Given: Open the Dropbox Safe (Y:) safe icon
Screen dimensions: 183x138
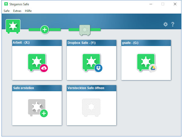Looking at the screenshot, I should (91, 62).
